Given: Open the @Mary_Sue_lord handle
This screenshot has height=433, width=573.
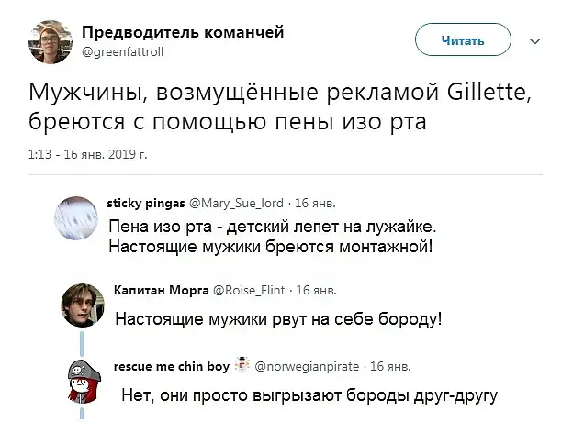Looking at the screenshot, I should click(235, 202).
